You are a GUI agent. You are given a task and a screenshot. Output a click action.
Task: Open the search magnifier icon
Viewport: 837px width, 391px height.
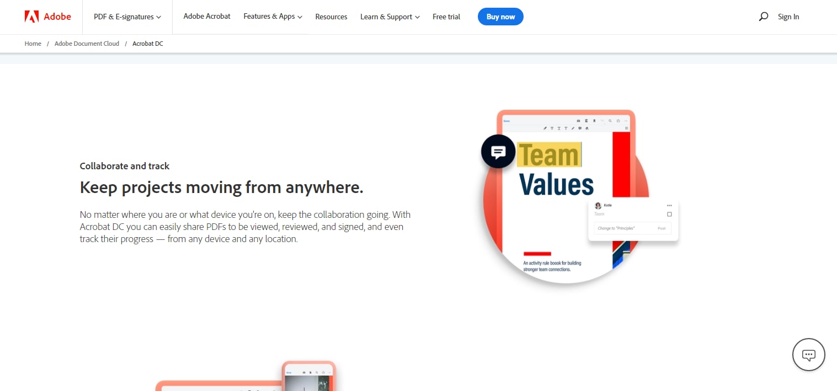(764, 17)
